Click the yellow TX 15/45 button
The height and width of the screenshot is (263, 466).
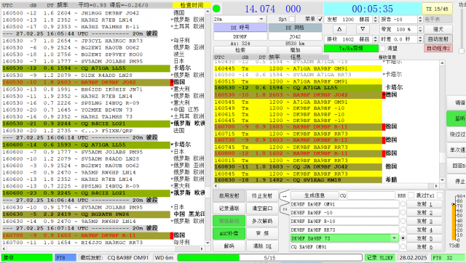point(437,9)
